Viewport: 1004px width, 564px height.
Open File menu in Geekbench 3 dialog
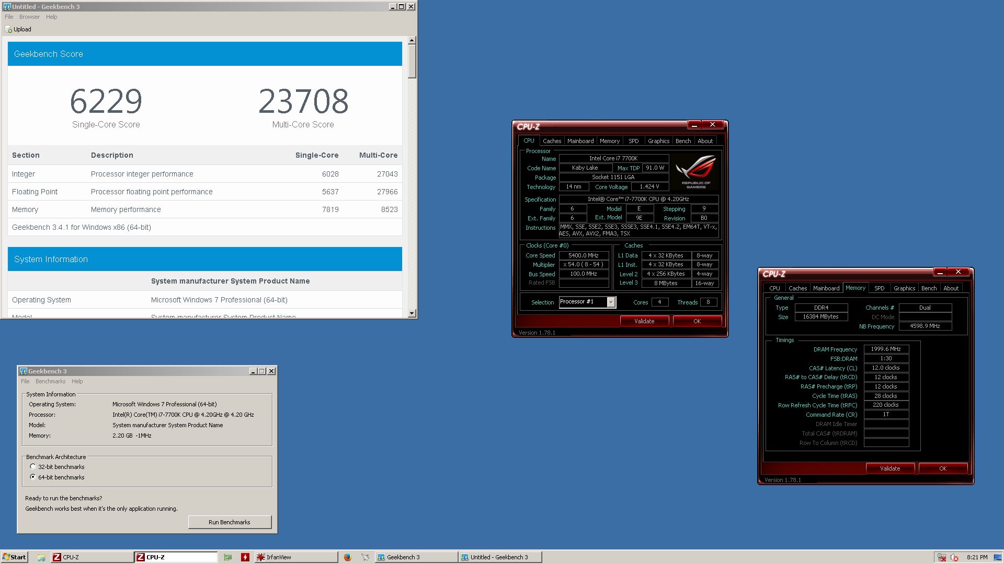coord(25,381)
